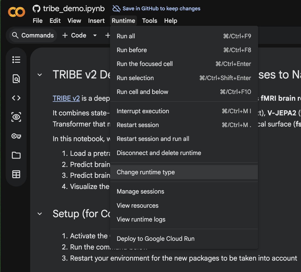Choose Disconnect and delete runtime

159,153
